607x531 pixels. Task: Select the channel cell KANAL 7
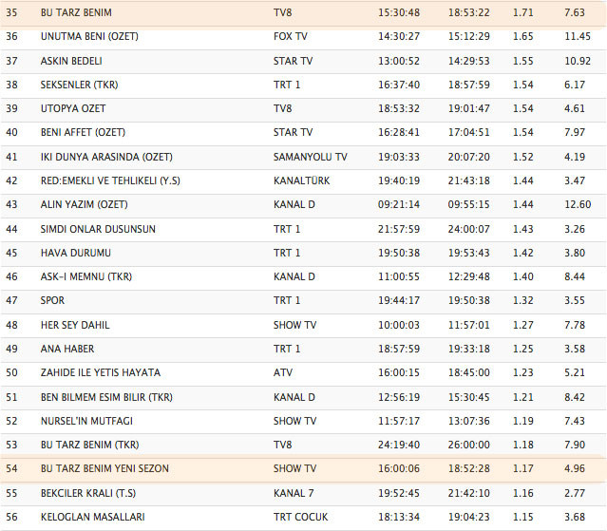click(x=294, y=493)
